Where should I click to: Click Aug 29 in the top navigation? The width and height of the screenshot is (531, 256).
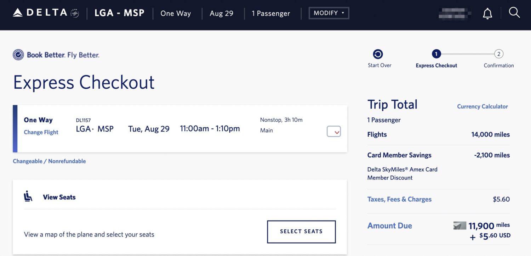(221, 13)
